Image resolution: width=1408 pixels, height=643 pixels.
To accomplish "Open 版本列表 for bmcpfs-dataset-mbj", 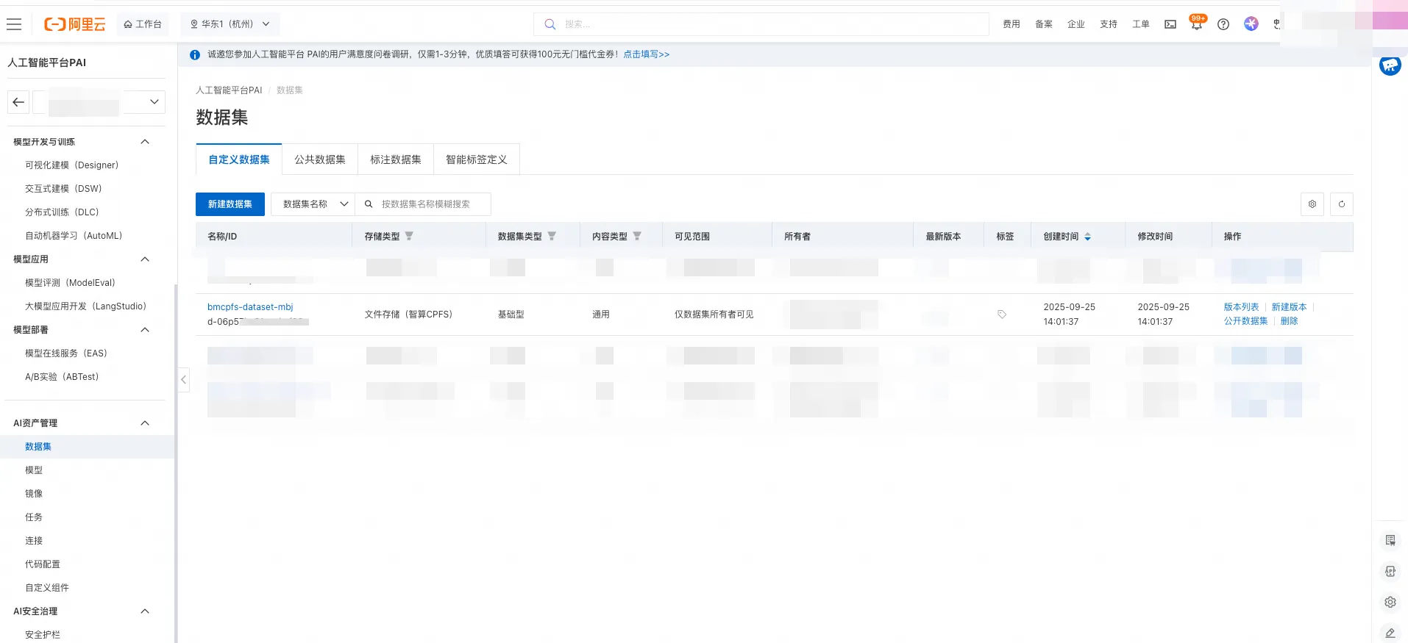I will [x=1242, y=307].
